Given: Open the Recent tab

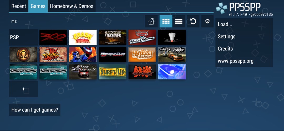Looking at the screenshot, I should pyautogui.click(x=19, y=6).
